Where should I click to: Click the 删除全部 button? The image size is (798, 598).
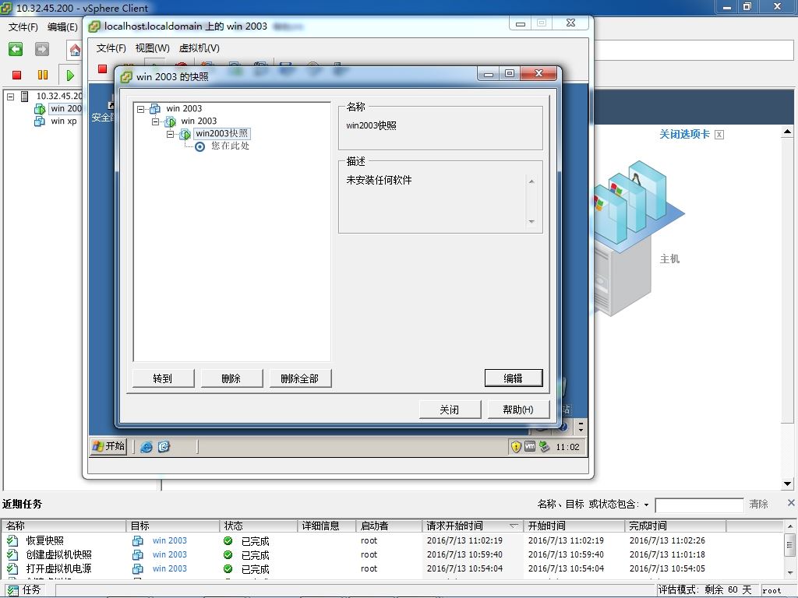pyautogui.click(x=300, y=378)
